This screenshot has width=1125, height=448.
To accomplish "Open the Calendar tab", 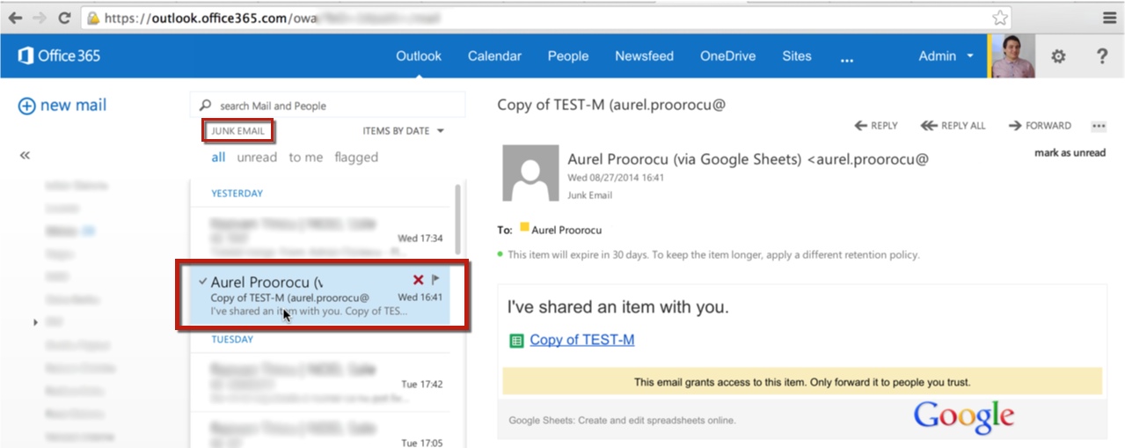I will pos(494,56).
